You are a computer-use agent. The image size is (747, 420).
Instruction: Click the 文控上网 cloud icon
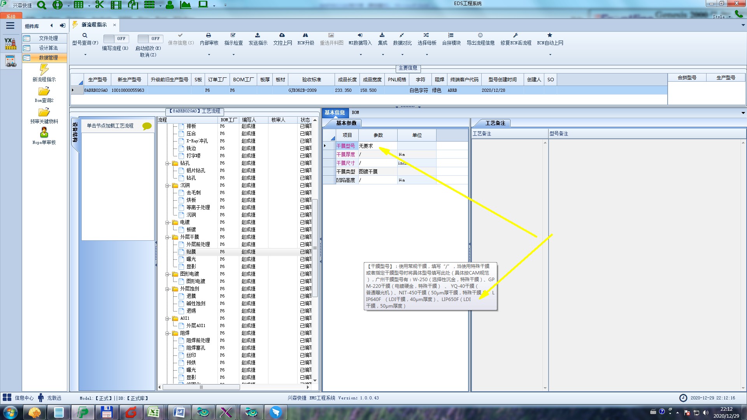tap(282, 35)
